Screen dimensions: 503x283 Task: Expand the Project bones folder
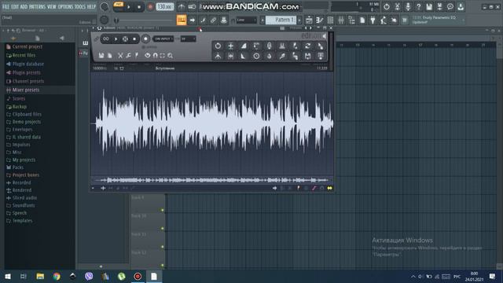[25, 175]
